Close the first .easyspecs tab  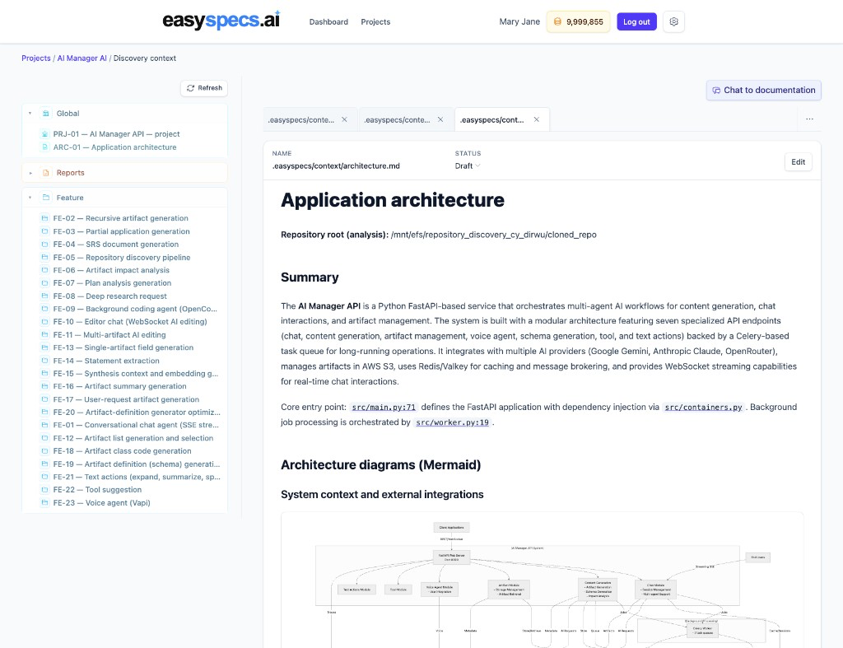pos(345,119)
